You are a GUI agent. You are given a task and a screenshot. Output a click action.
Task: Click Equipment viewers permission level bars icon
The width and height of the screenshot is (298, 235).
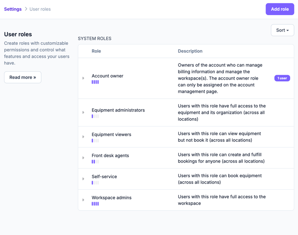coord(95,141)
